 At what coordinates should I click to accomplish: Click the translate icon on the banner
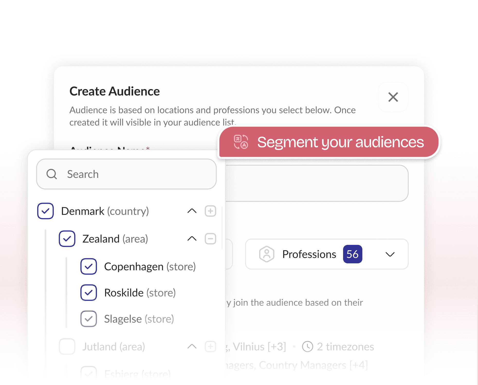pyautogui.click(x=241, y=142)
